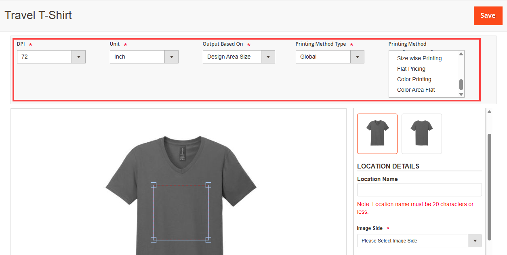Click the Location Name input field
Viewport: 507px width, 255px height.
click(x=419, y=190)
